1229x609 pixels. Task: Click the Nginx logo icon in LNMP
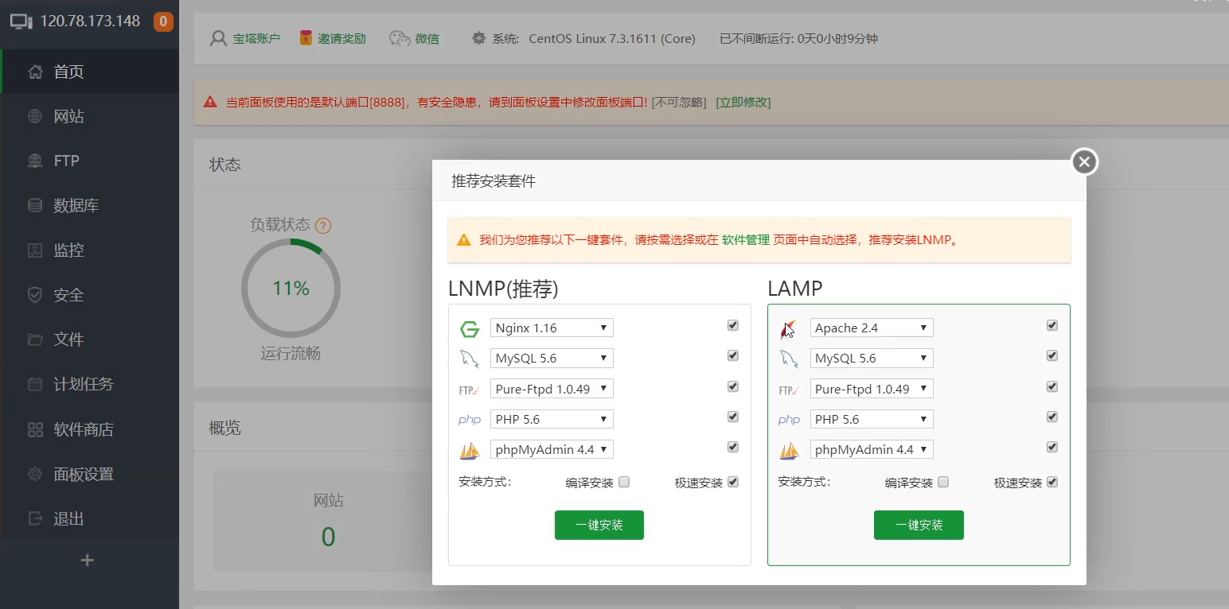pyautogui.click(x=470, y=329)
